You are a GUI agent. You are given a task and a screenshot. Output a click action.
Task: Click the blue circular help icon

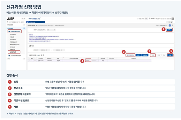[x=170, y=26]
